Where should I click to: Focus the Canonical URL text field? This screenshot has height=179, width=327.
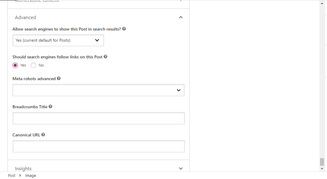(x=98, y=146)
